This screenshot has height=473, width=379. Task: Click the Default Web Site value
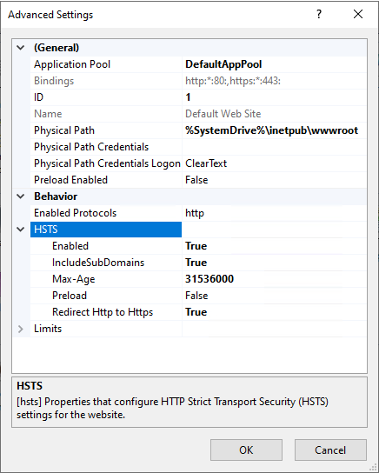223,114
